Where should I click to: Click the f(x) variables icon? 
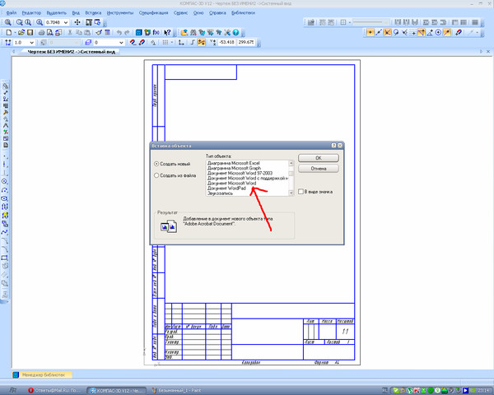pyautogui.click(x=156, y=32)
